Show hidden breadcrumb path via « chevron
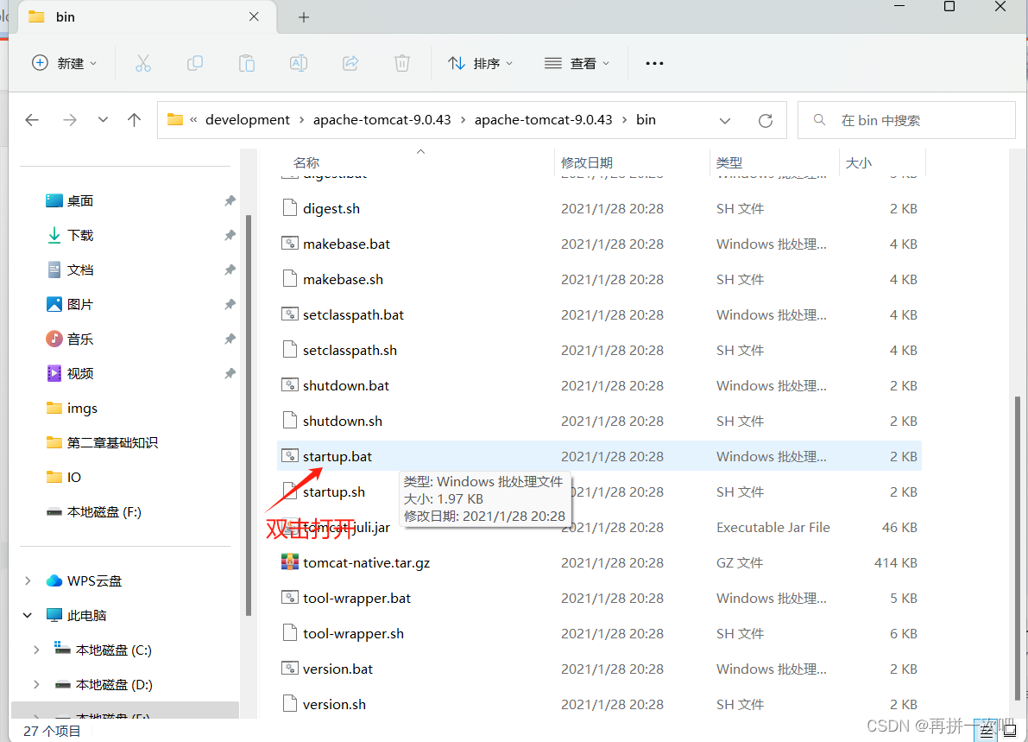Screen dimensions: 1028x742 (x=193, y=120)
